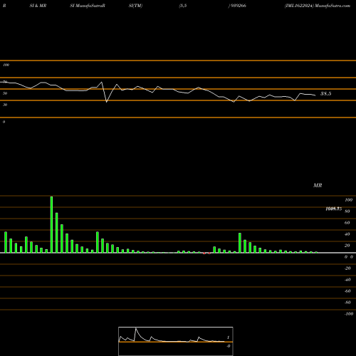Click the tallest green MR histogram bar
The height and width of the screenshot is (356, 356).
pos(51,224)
